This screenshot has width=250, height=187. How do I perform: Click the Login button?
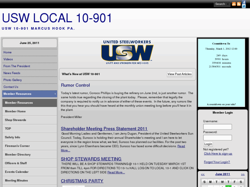[208, 144]
